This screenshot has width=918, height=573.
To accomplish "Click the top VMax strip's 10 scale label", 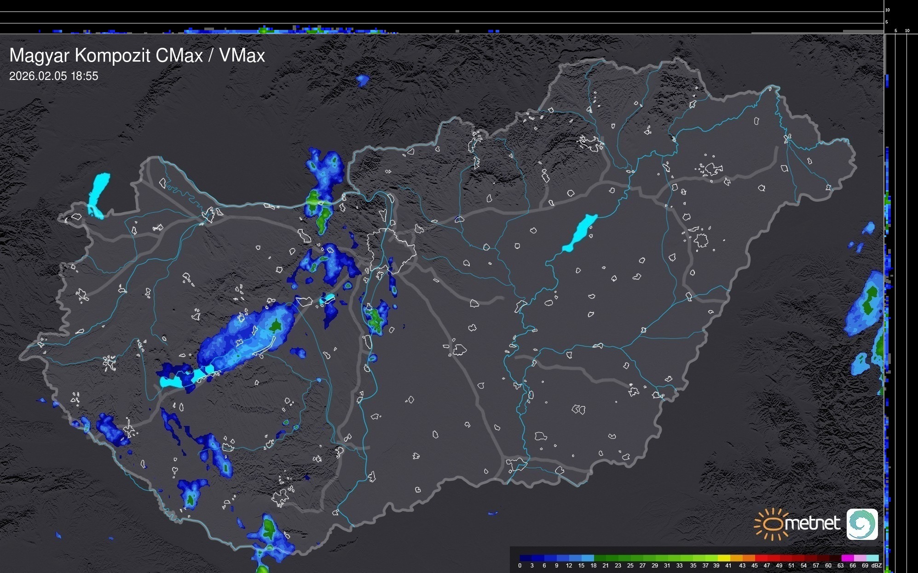I will tap(888, 10).
